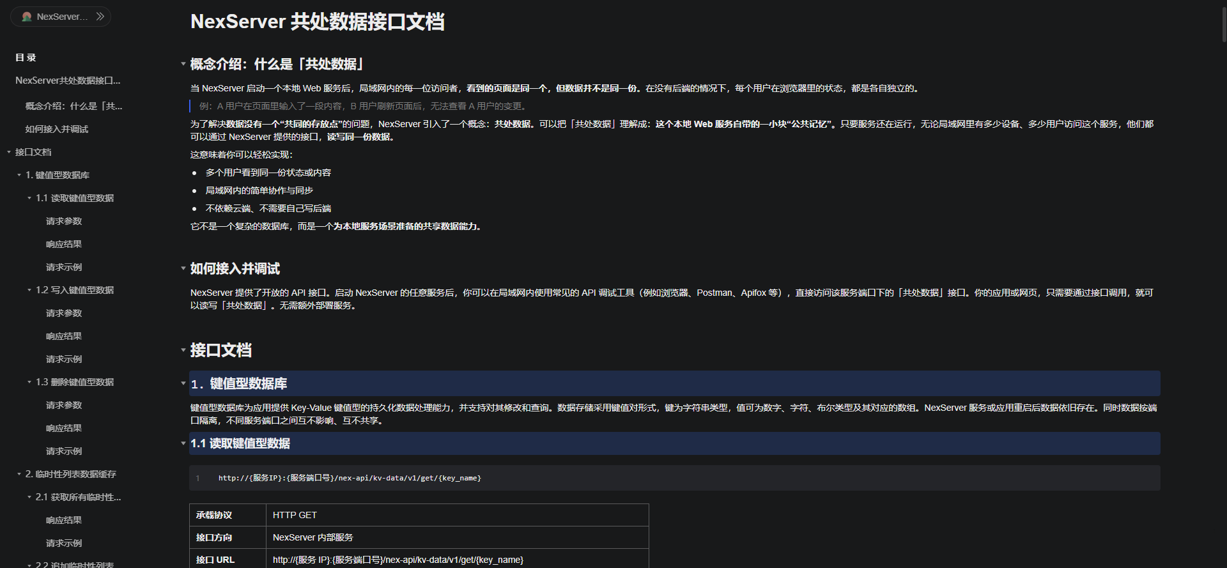Viewport: 1227px width, 568px height.
Task: Click the 目录 label in the sidebar
Action: pos(26,58)
